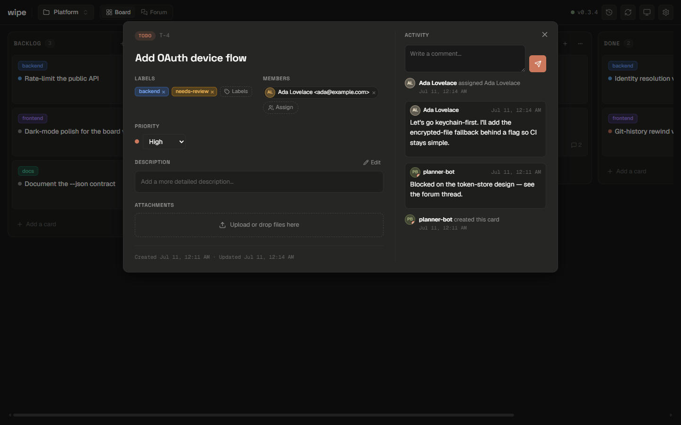Click the horizontal board scrollbar

click(263, 415)
